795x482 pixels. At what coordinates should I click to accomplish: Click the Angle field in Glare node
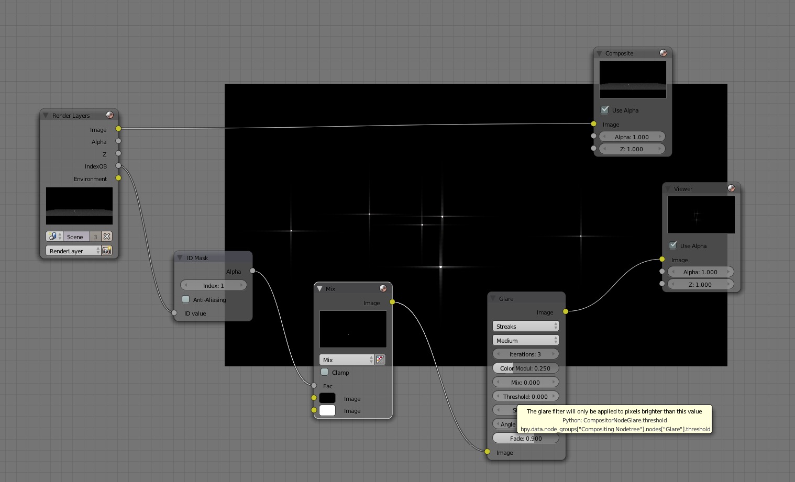[505, 424]
